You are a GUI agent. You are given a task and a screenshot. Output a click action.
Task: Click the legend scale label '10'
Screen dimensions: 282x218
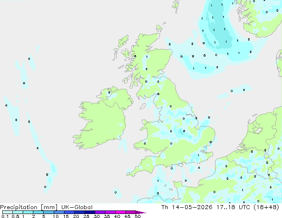pos(56,216)
